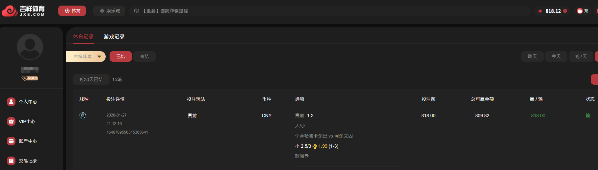Click the speaker announcement icon
This screenshot has width=598, height=170.
(x=137, y=11)
